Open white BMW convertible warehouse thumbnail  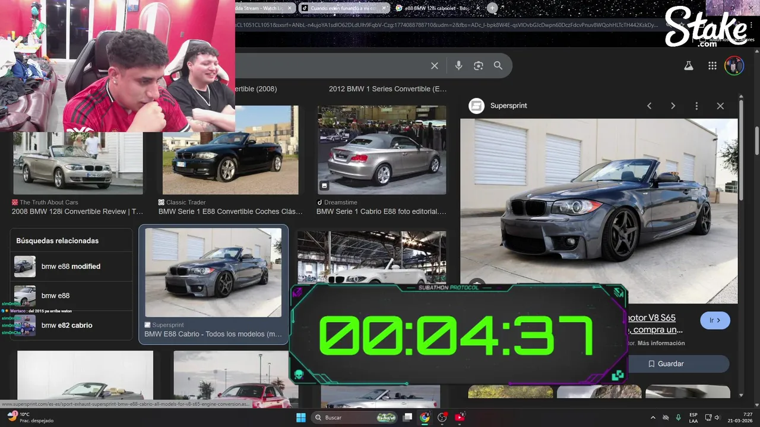(x=372, y=259)
